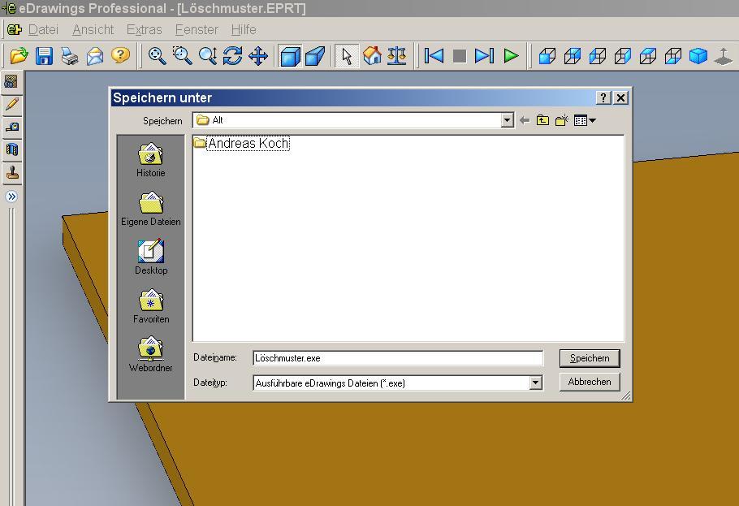Open the Ansicht menu
The width and height of the screenshot is (739, 506).
[x=93, y=30]
